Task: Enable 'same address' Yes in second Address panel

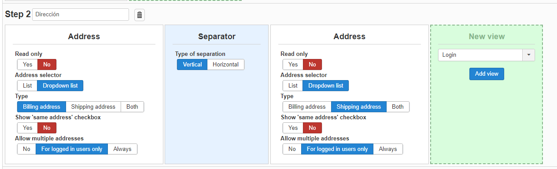Action: click(293, 128)
